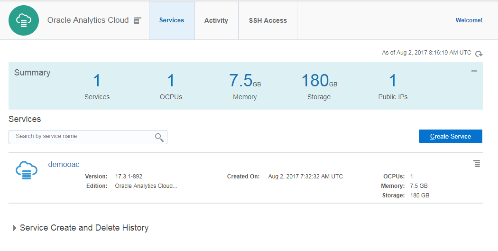Click the green Oracle Analytics Cloud logo
498x251 pixels.
click(24, 20)
